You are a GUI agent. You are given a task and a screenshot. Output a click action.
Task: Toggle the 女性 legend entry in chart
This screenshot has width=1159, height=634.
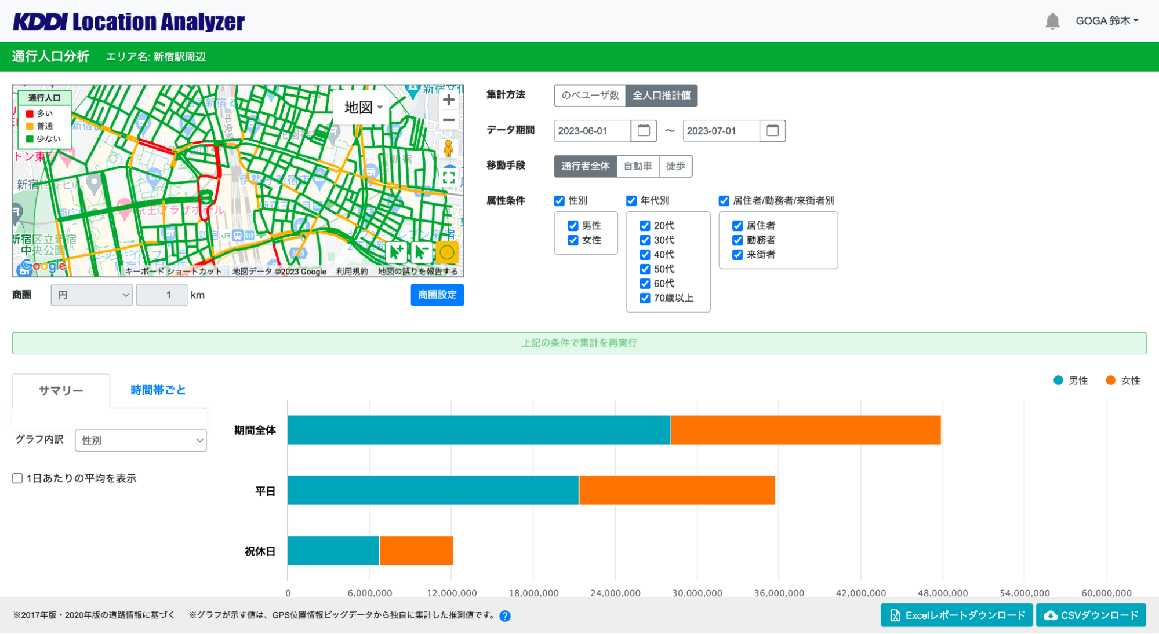(1123, 381)
